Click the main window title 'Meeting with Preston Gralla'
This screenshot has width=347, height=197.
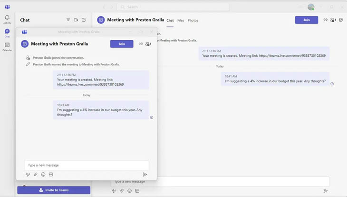click(135, 20)
